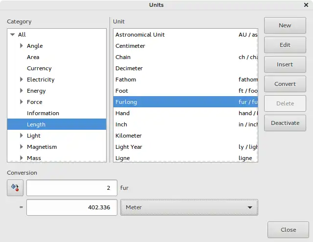Click the Close button
The width and height of the screenshot is (313, 242).
click(288, 230)
